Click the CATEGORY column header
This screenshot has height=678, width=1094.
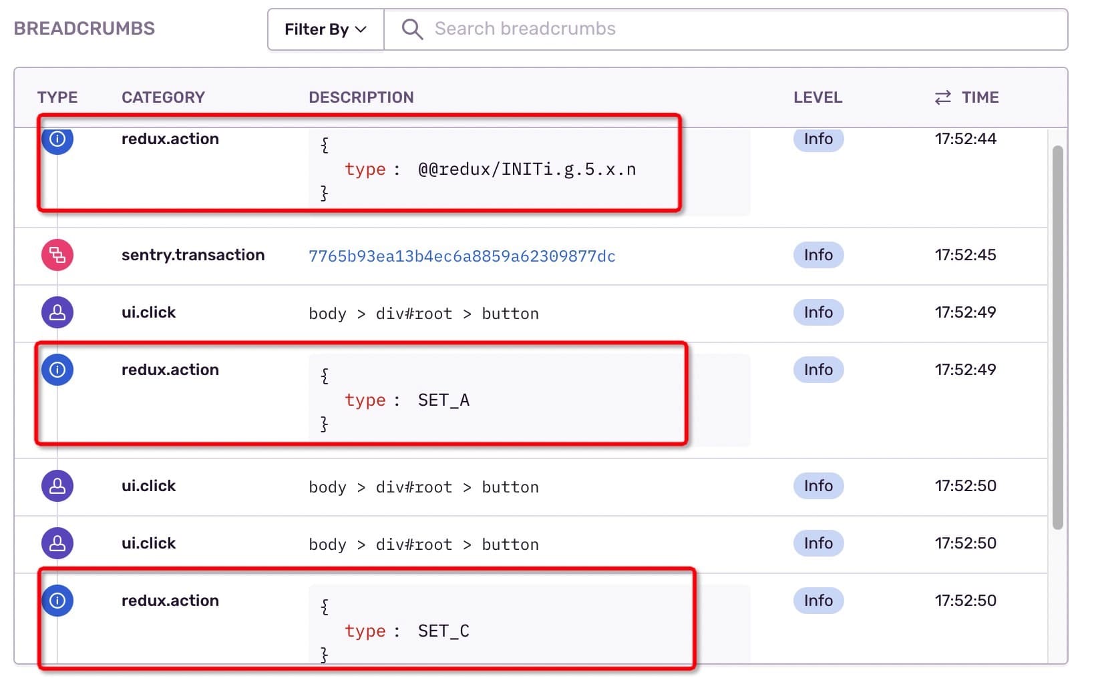163,97
